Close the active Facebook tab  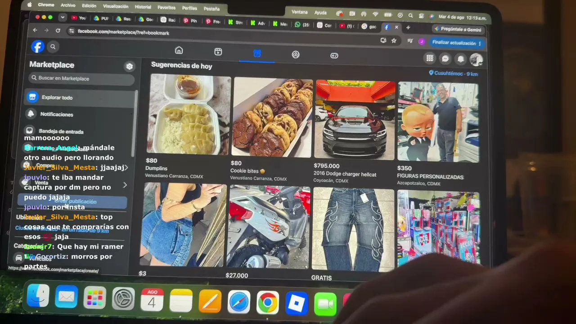tap(396, 27)
